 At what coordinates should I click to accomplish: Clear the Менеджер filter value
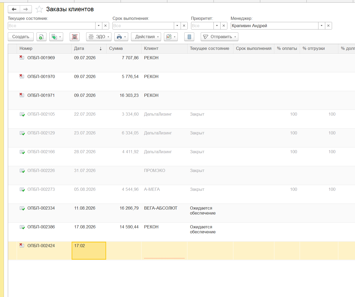point(328,26)
